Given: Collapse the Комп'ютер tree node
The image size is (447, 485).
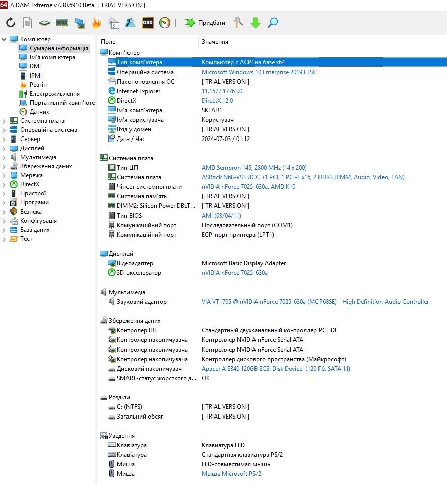Looking at the screenshot, I should pyautogui.click(x=4, y=39).
